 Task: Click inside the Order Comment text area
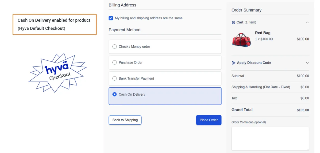pos(270,138)
